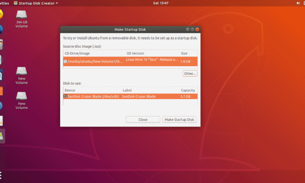Expand the Startup Disk Creator application menu
Viewport: 305px width, 183px height.
click(x=36, y=3)
